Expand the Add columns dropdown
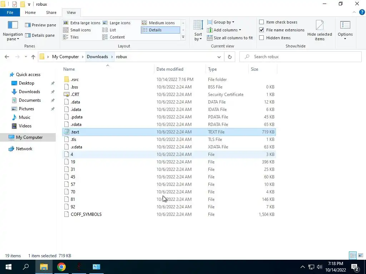Image resolution: width=366 pixels, height=274 pixels. [x=224, y=30]
